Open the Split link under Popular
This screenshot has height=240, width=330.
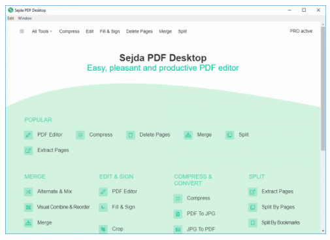(244, 135)
